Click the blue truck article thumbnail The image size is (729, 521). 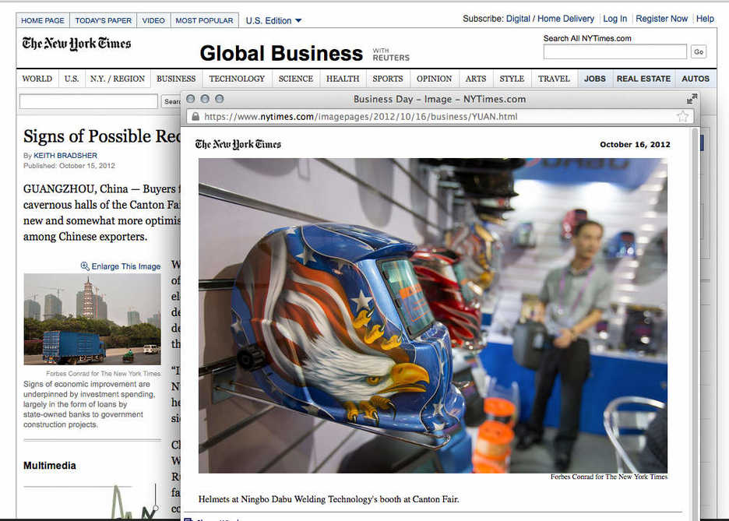(92, 319)
